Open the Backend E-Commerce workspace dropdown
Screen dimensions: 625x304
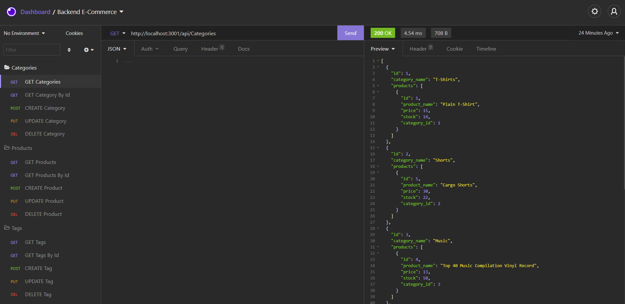122,12
